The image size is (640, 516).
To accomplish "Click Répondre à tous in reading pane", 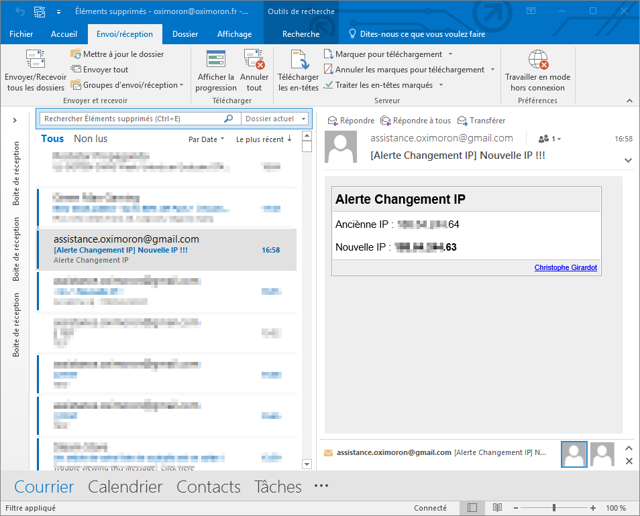I will (x=415, y=121).
